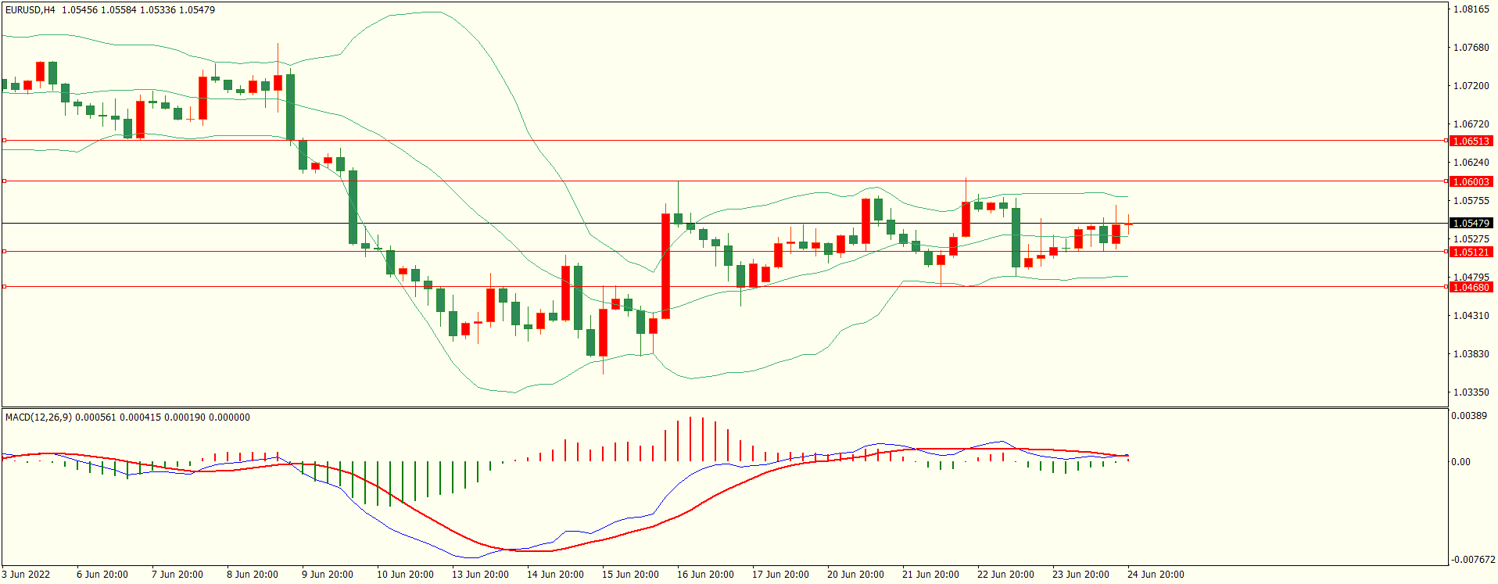Viewport: 1498px width, 584px height.
Task: Click left handle of the 1.06003 horizontal line
Action: 4,181
